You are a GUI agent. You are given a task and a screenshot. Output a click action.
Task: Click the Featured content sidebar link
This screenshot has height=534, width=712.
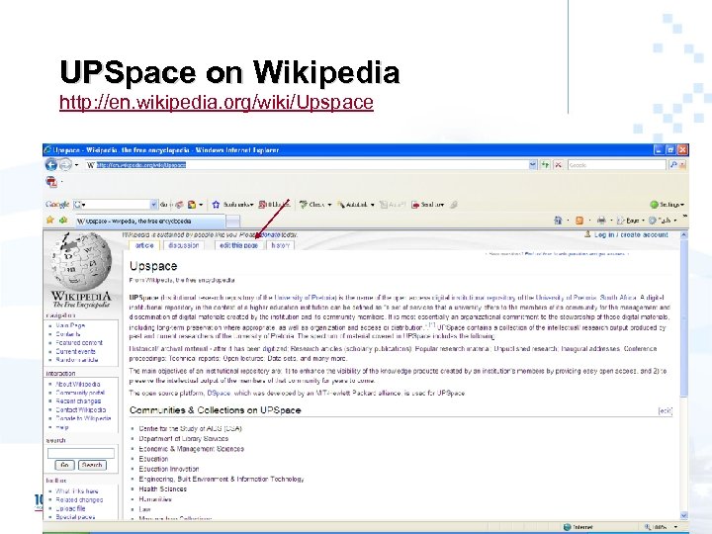(x=79, y=343)
